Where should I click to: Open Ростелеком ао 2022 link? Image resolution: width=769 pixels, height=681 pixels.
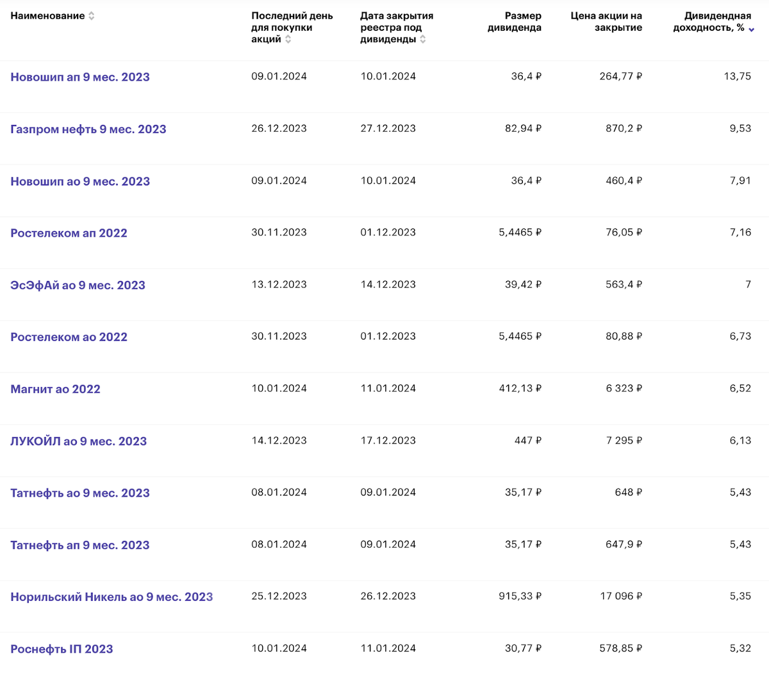point(69,337)
